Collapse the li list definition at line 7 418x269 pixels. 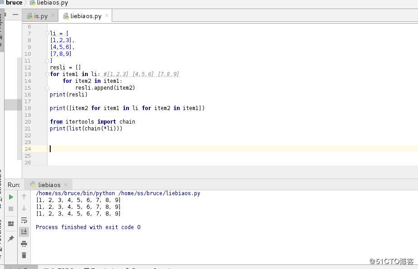click(x=47, y=34)
